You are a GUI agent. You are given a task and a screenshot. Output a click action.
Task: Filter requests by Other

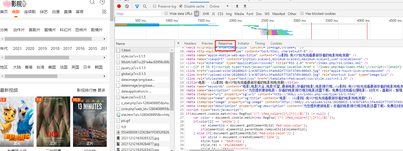(292, 14)
